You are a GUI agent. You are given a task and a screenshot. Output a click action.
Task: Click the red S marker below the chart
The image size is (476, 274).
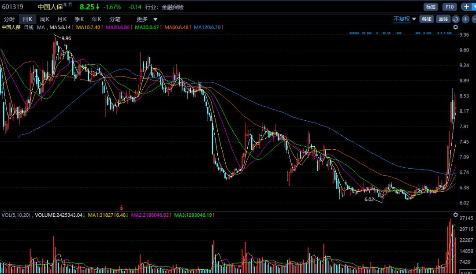click(121, 207)
